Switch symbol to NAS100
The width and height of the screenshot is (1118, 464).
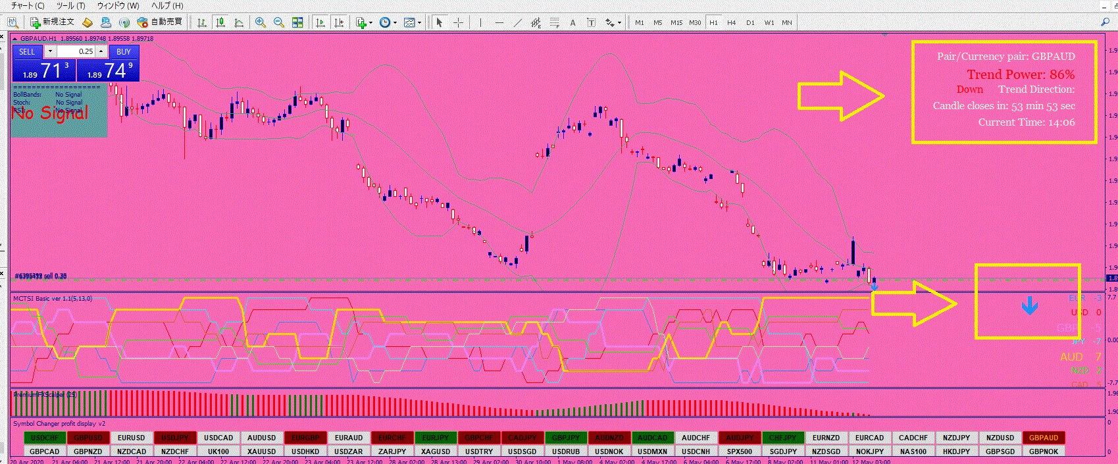pyautogui.click(x=913, y=451)
